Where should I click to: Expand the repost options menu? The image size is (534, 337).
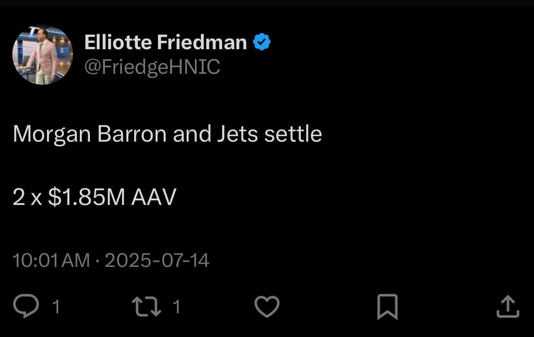[x=147, y=306]
